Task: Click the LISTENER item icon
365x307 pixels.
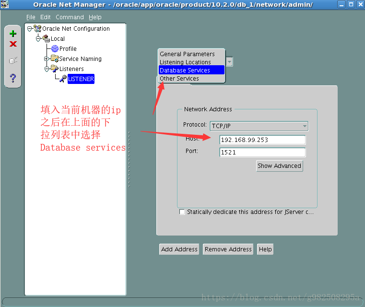Action: 63,79
